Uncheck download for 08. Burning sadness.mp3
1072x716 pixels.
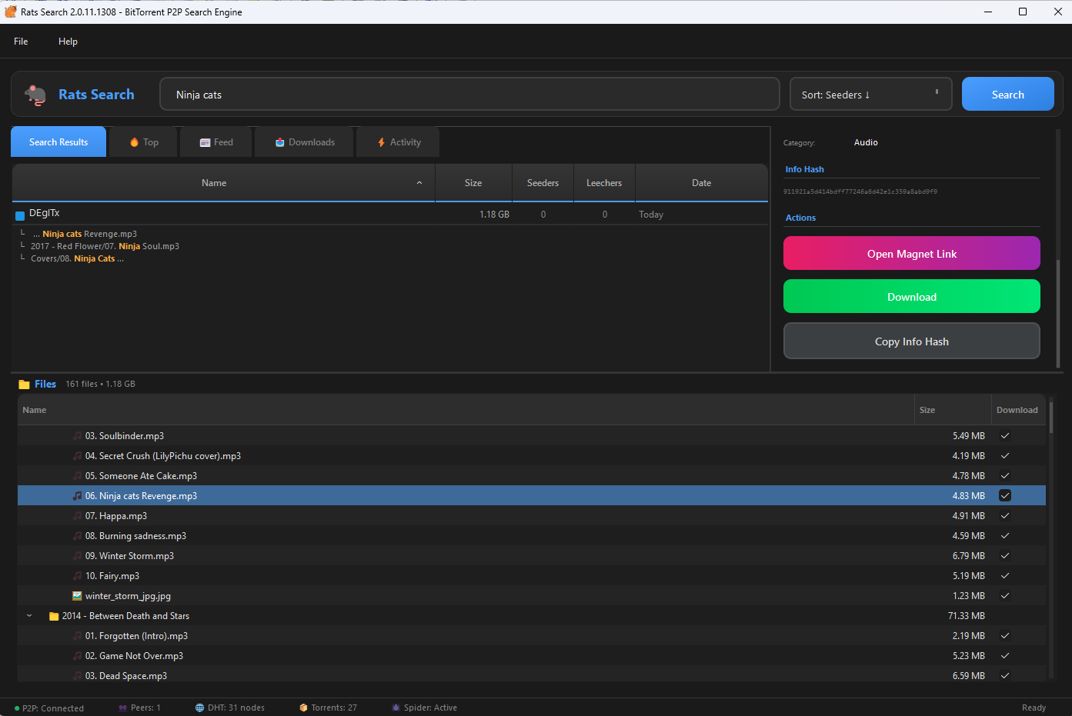pos(1005,536)
